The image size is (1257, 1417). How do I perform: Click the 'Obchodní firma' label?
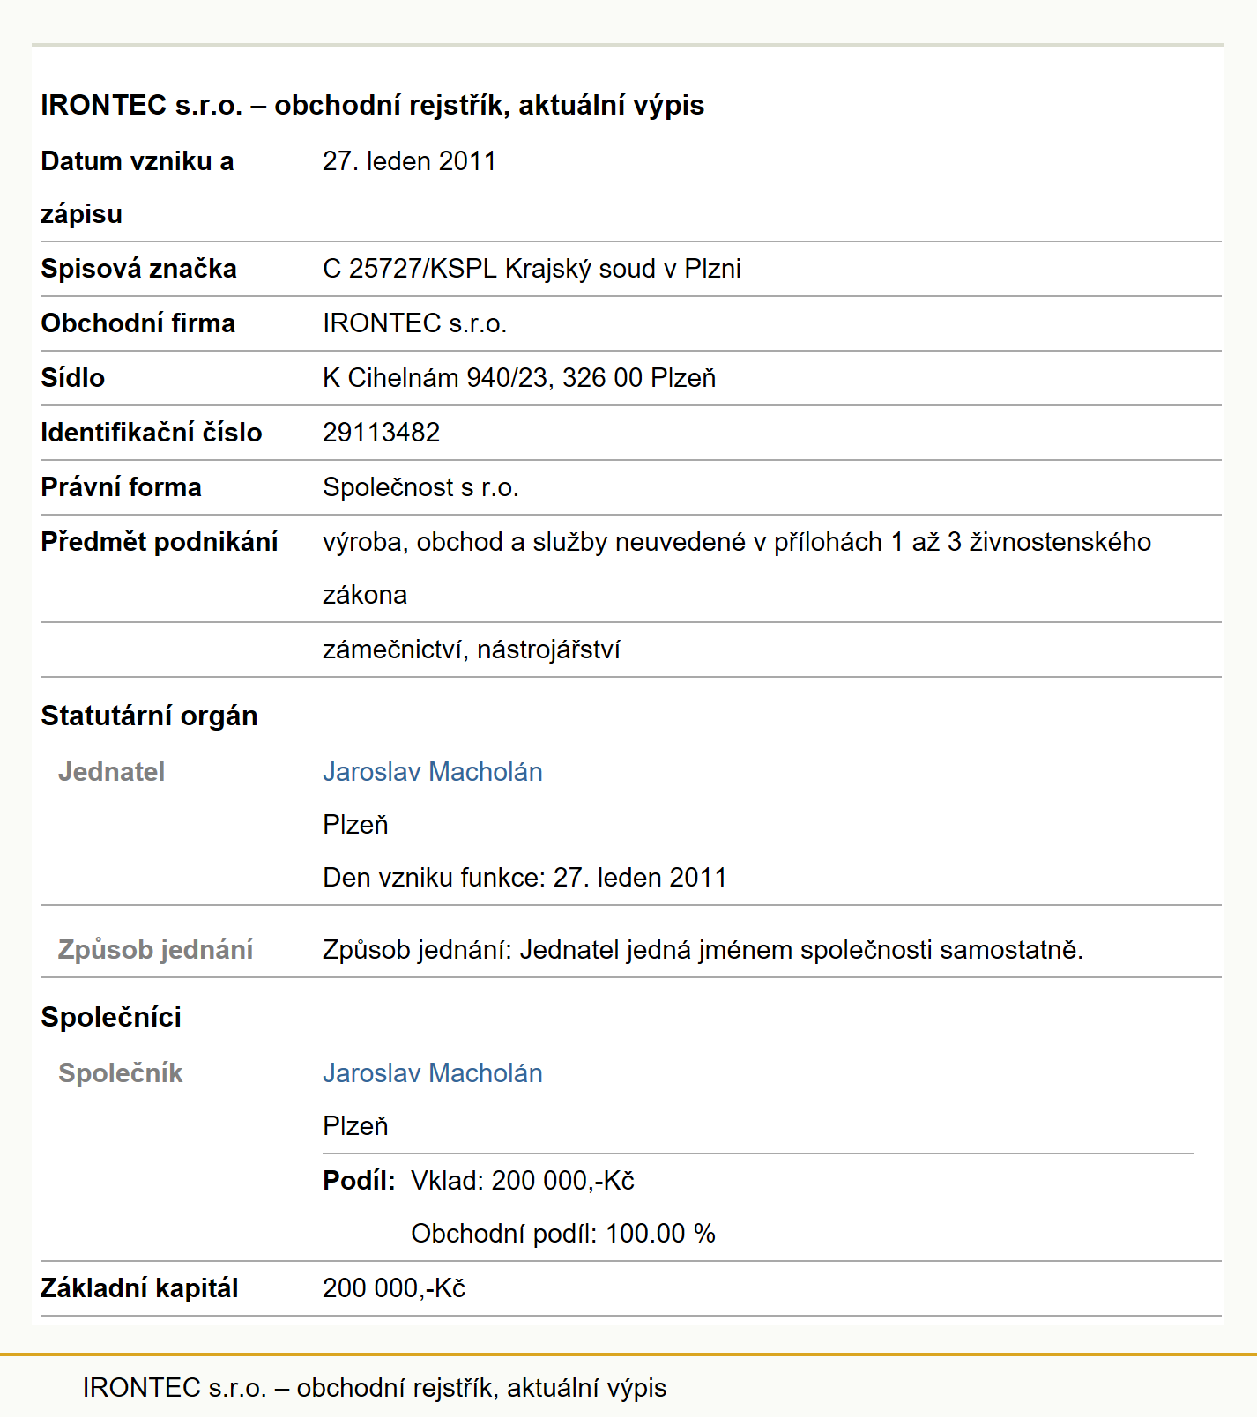click(x=138, y=323)
